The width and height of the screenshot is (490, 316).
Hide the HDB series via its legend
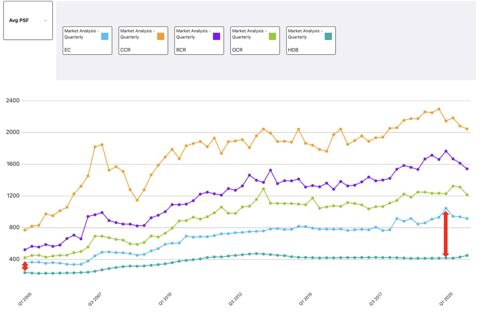pos(311,40)
